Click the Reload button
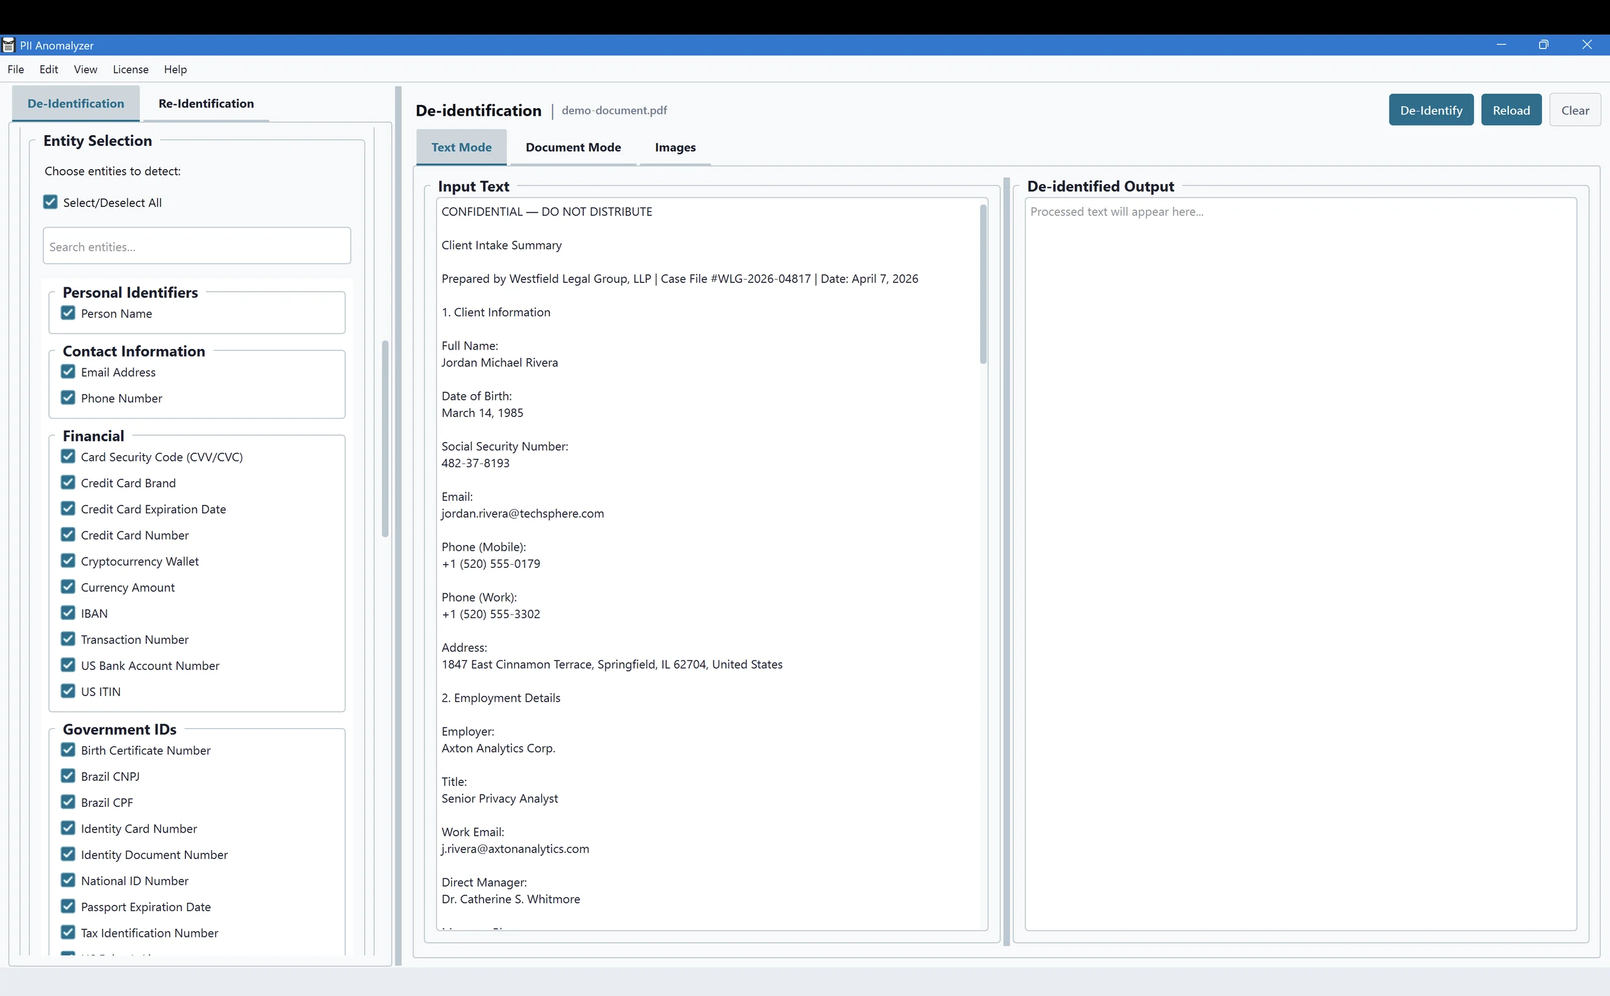 pos(1511,110)
